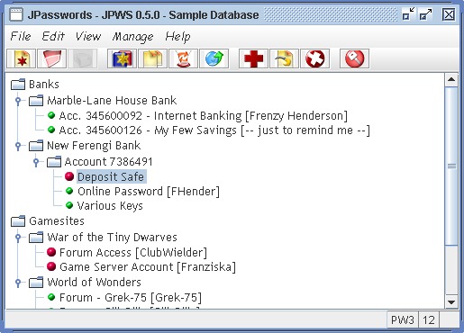Select the Gamesites tree group
Viewport: 464px width, 333px height.
point(57,221)
